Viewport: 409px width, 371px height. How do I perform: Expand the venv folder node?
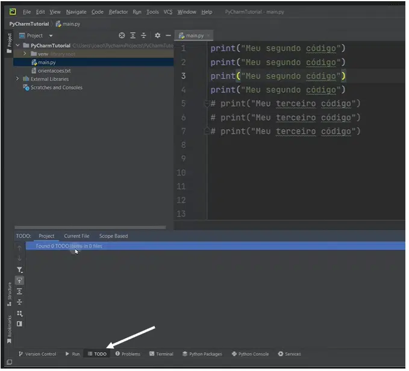coord(25,54)
